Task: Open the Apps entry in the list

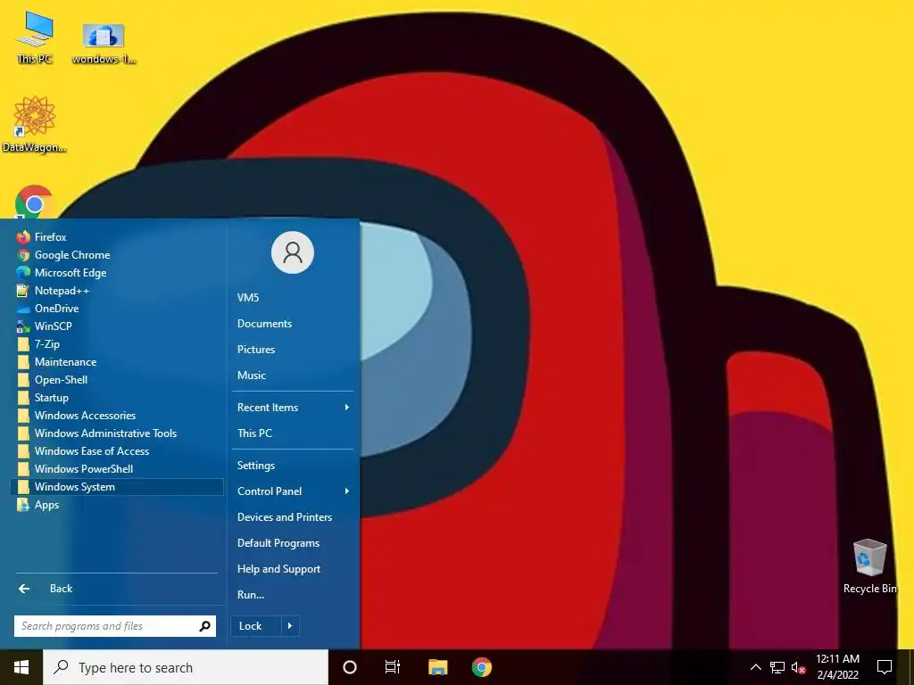Action: coord(117,505)
